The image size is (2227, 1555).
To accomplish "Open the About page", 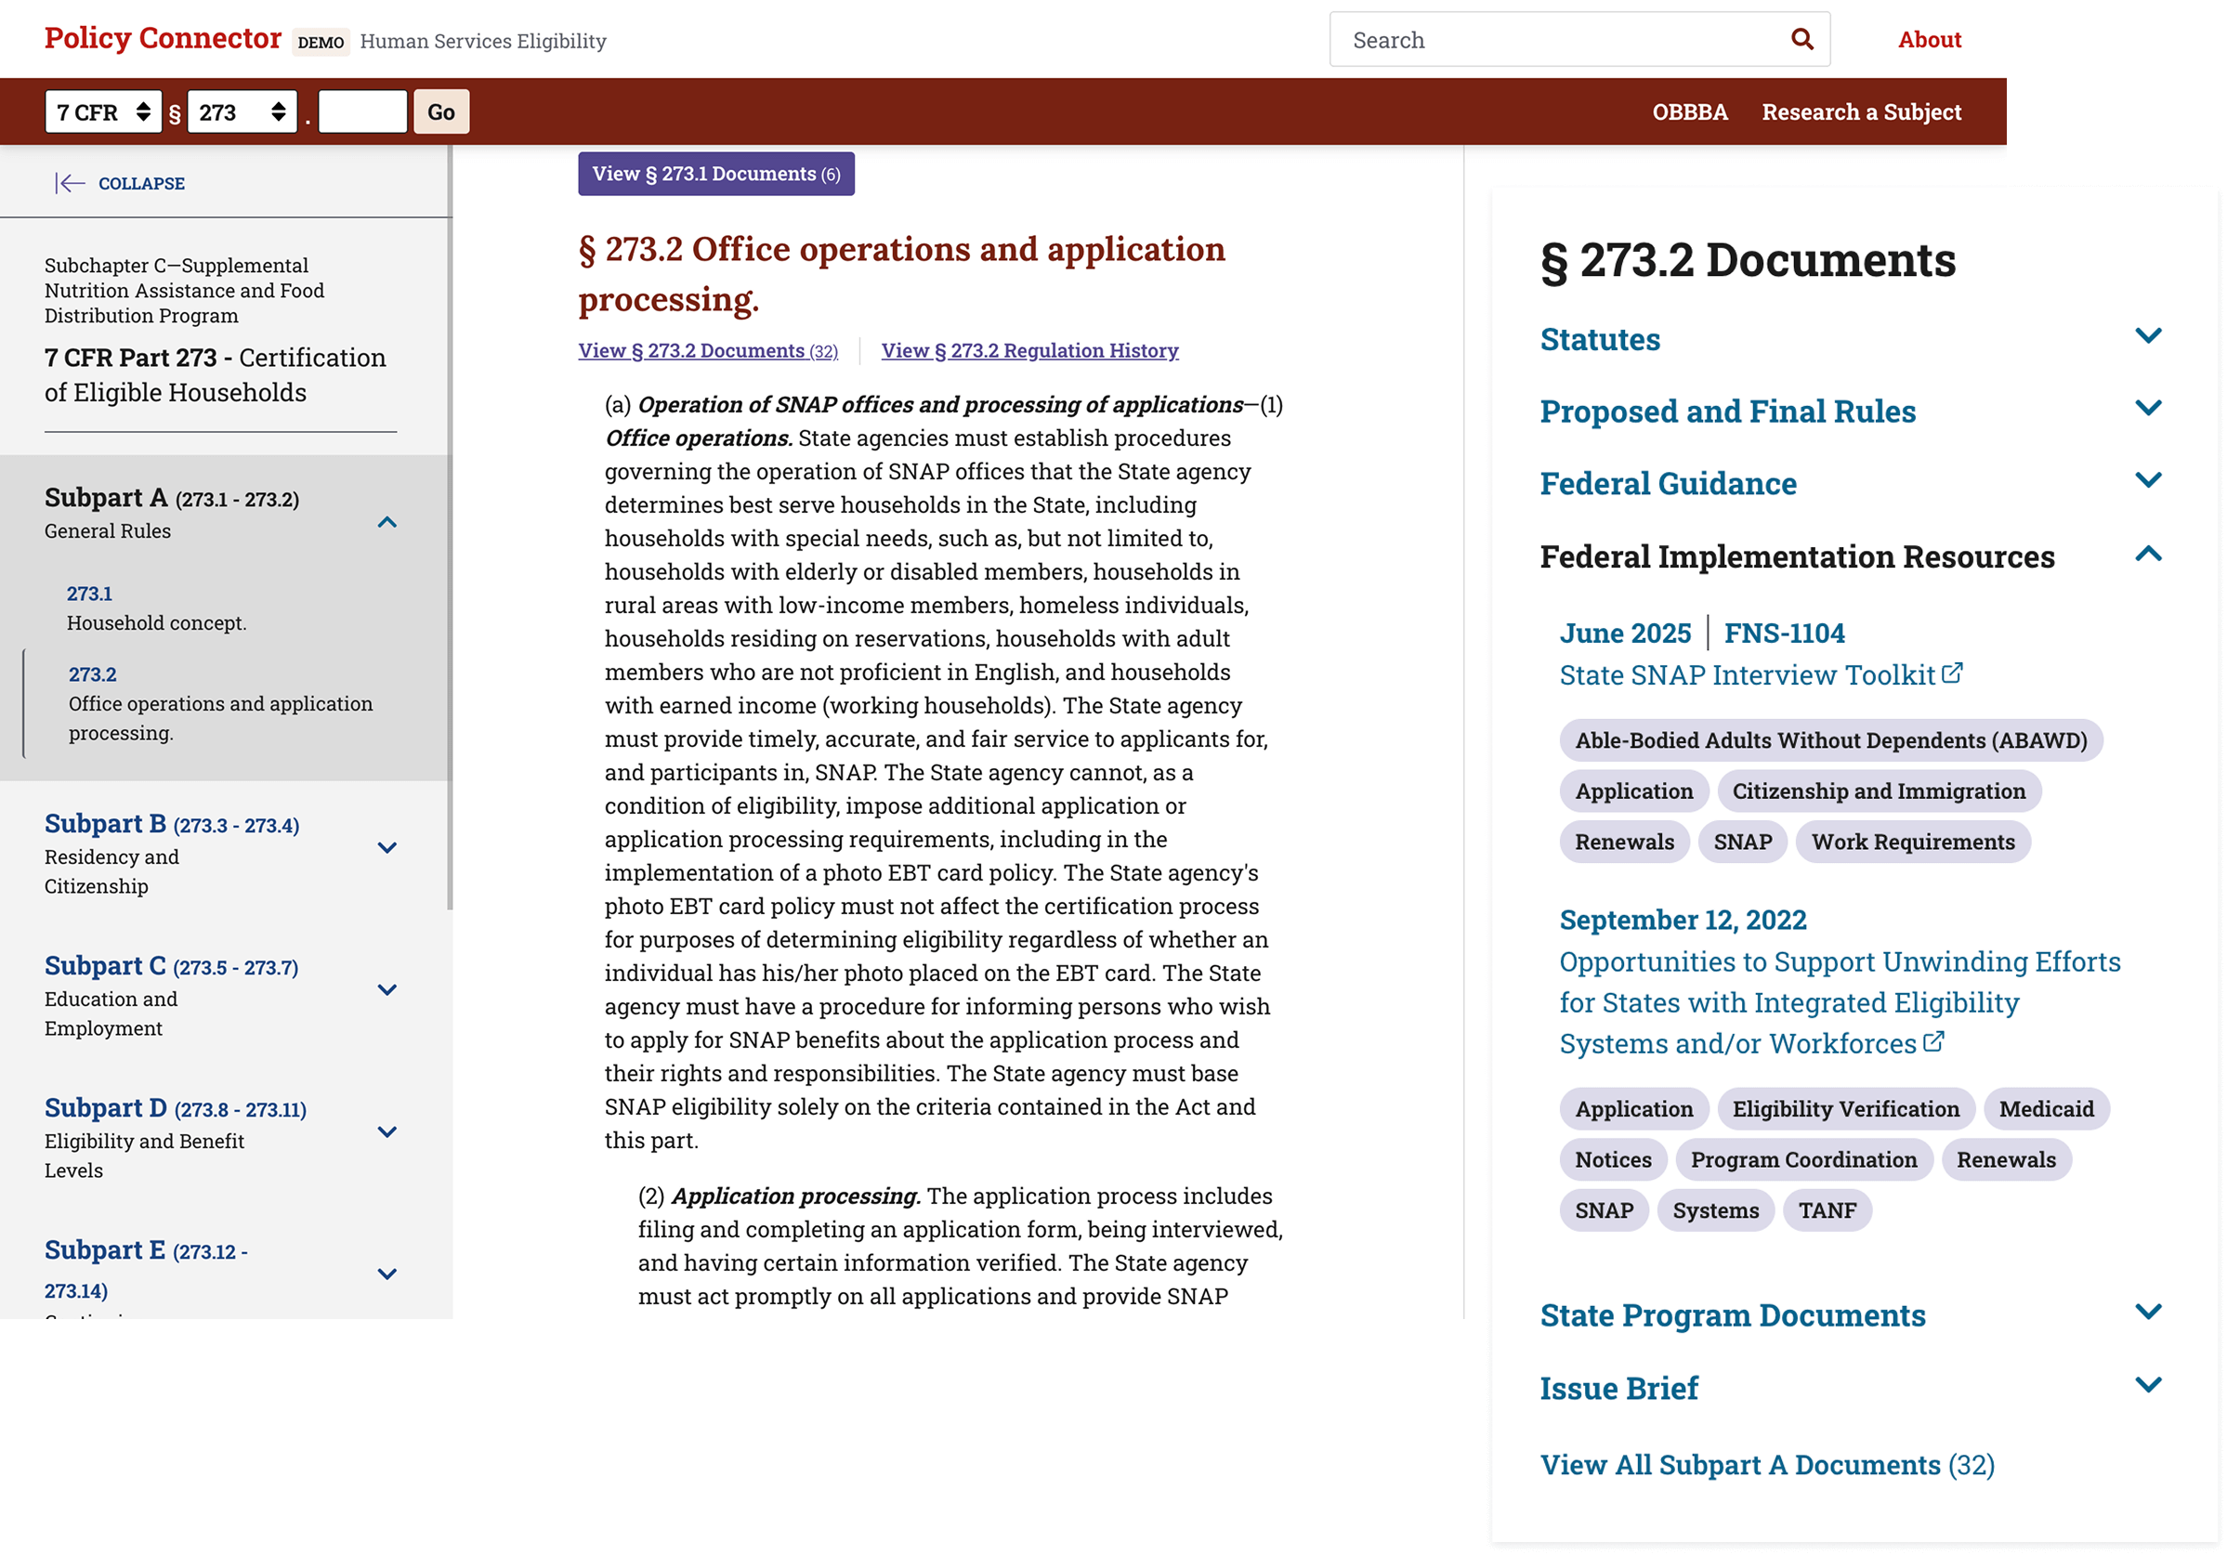I will [x=1929, y=40].
